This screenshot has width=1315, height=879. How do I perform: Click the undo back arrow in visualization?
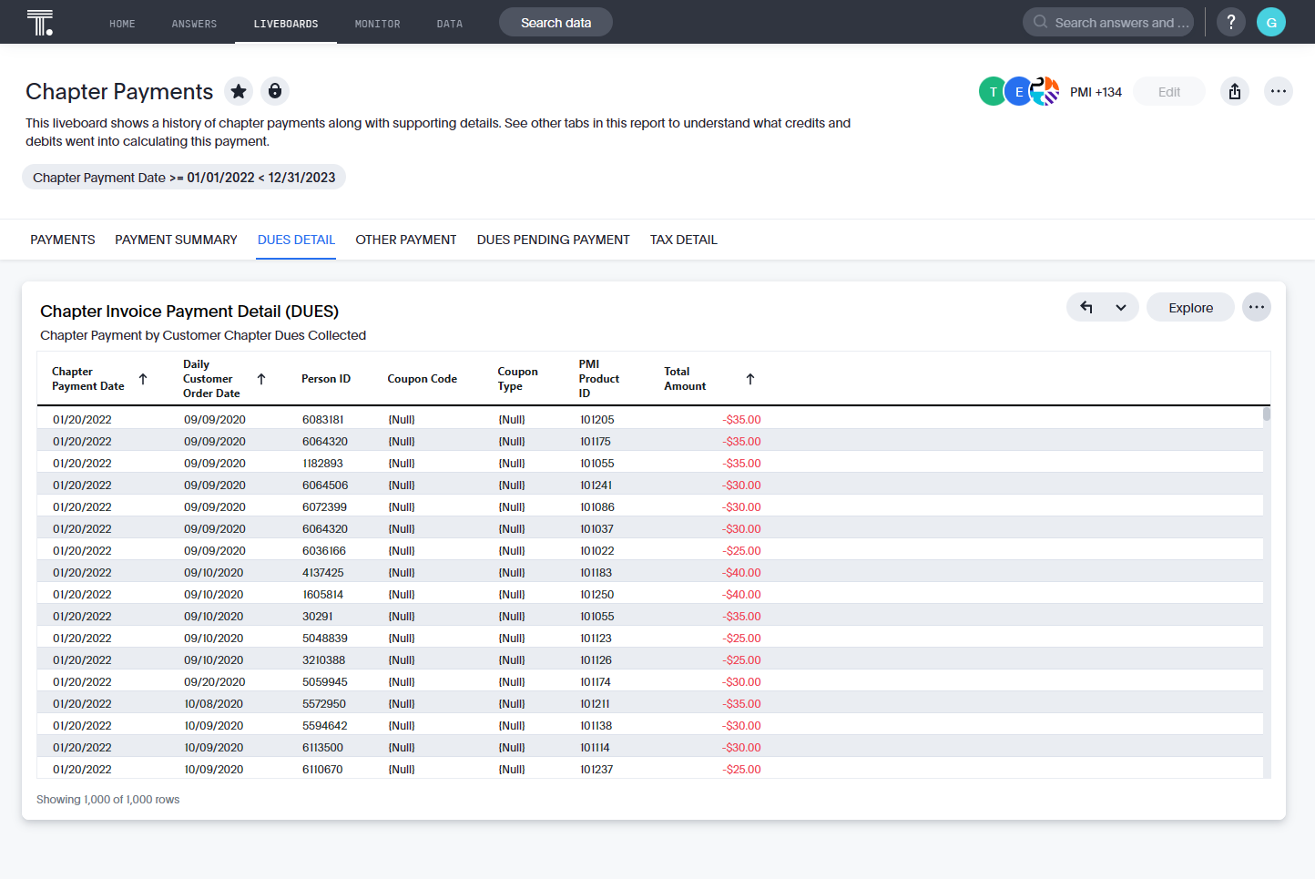(1086, 307)
